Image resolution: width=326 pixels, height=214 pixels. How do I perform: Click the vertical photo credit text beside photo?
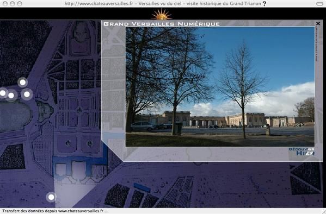[316, 44]
